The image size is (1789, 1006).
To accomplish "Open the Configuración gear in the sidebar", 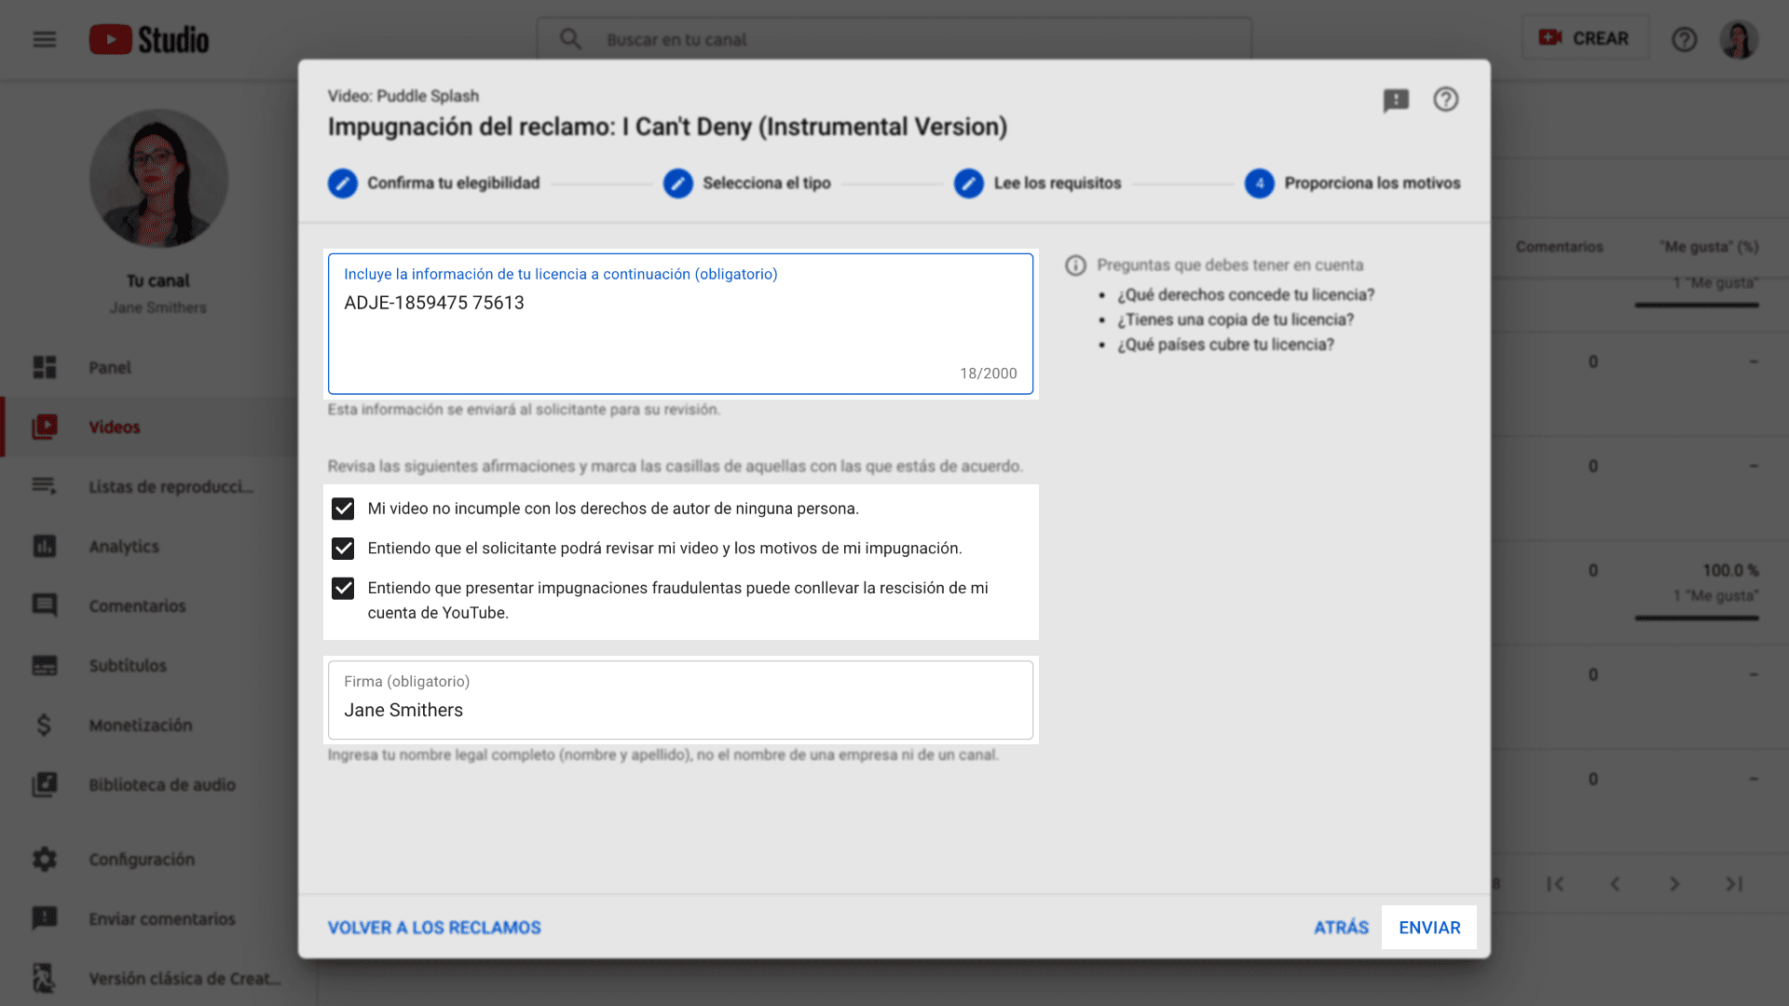I will pyautogui.click(x=142, y=859).
